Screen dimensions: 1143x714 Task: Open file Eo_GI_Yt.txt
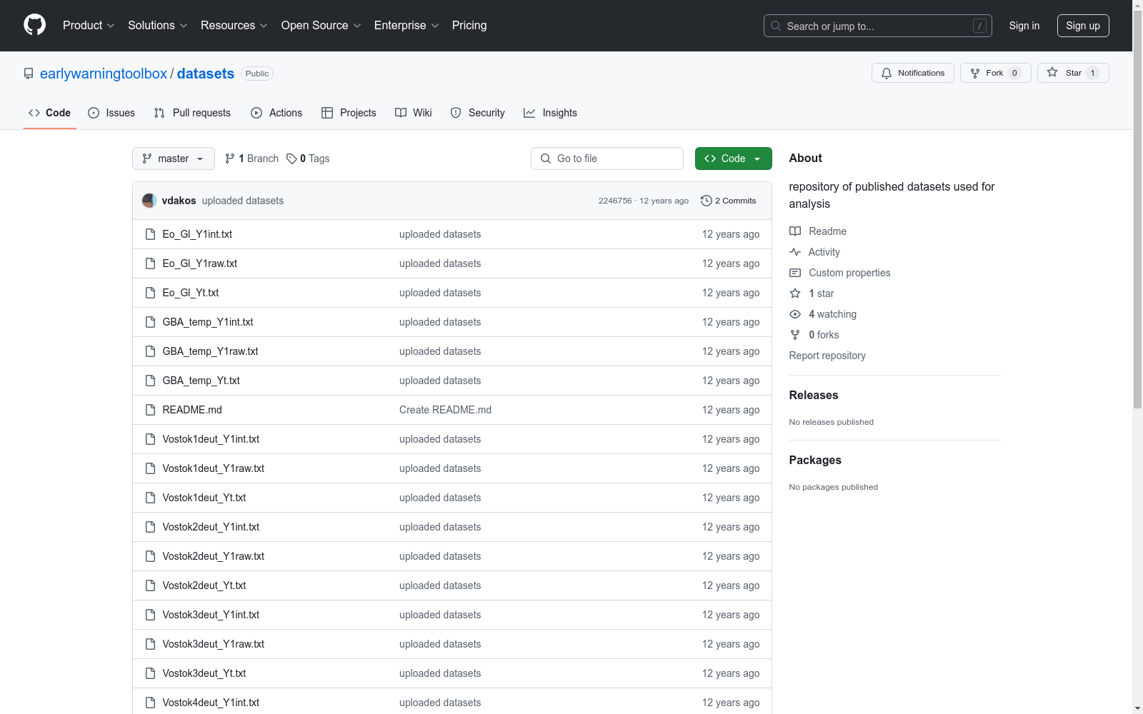pyautogui.click(x=191, y=293)
